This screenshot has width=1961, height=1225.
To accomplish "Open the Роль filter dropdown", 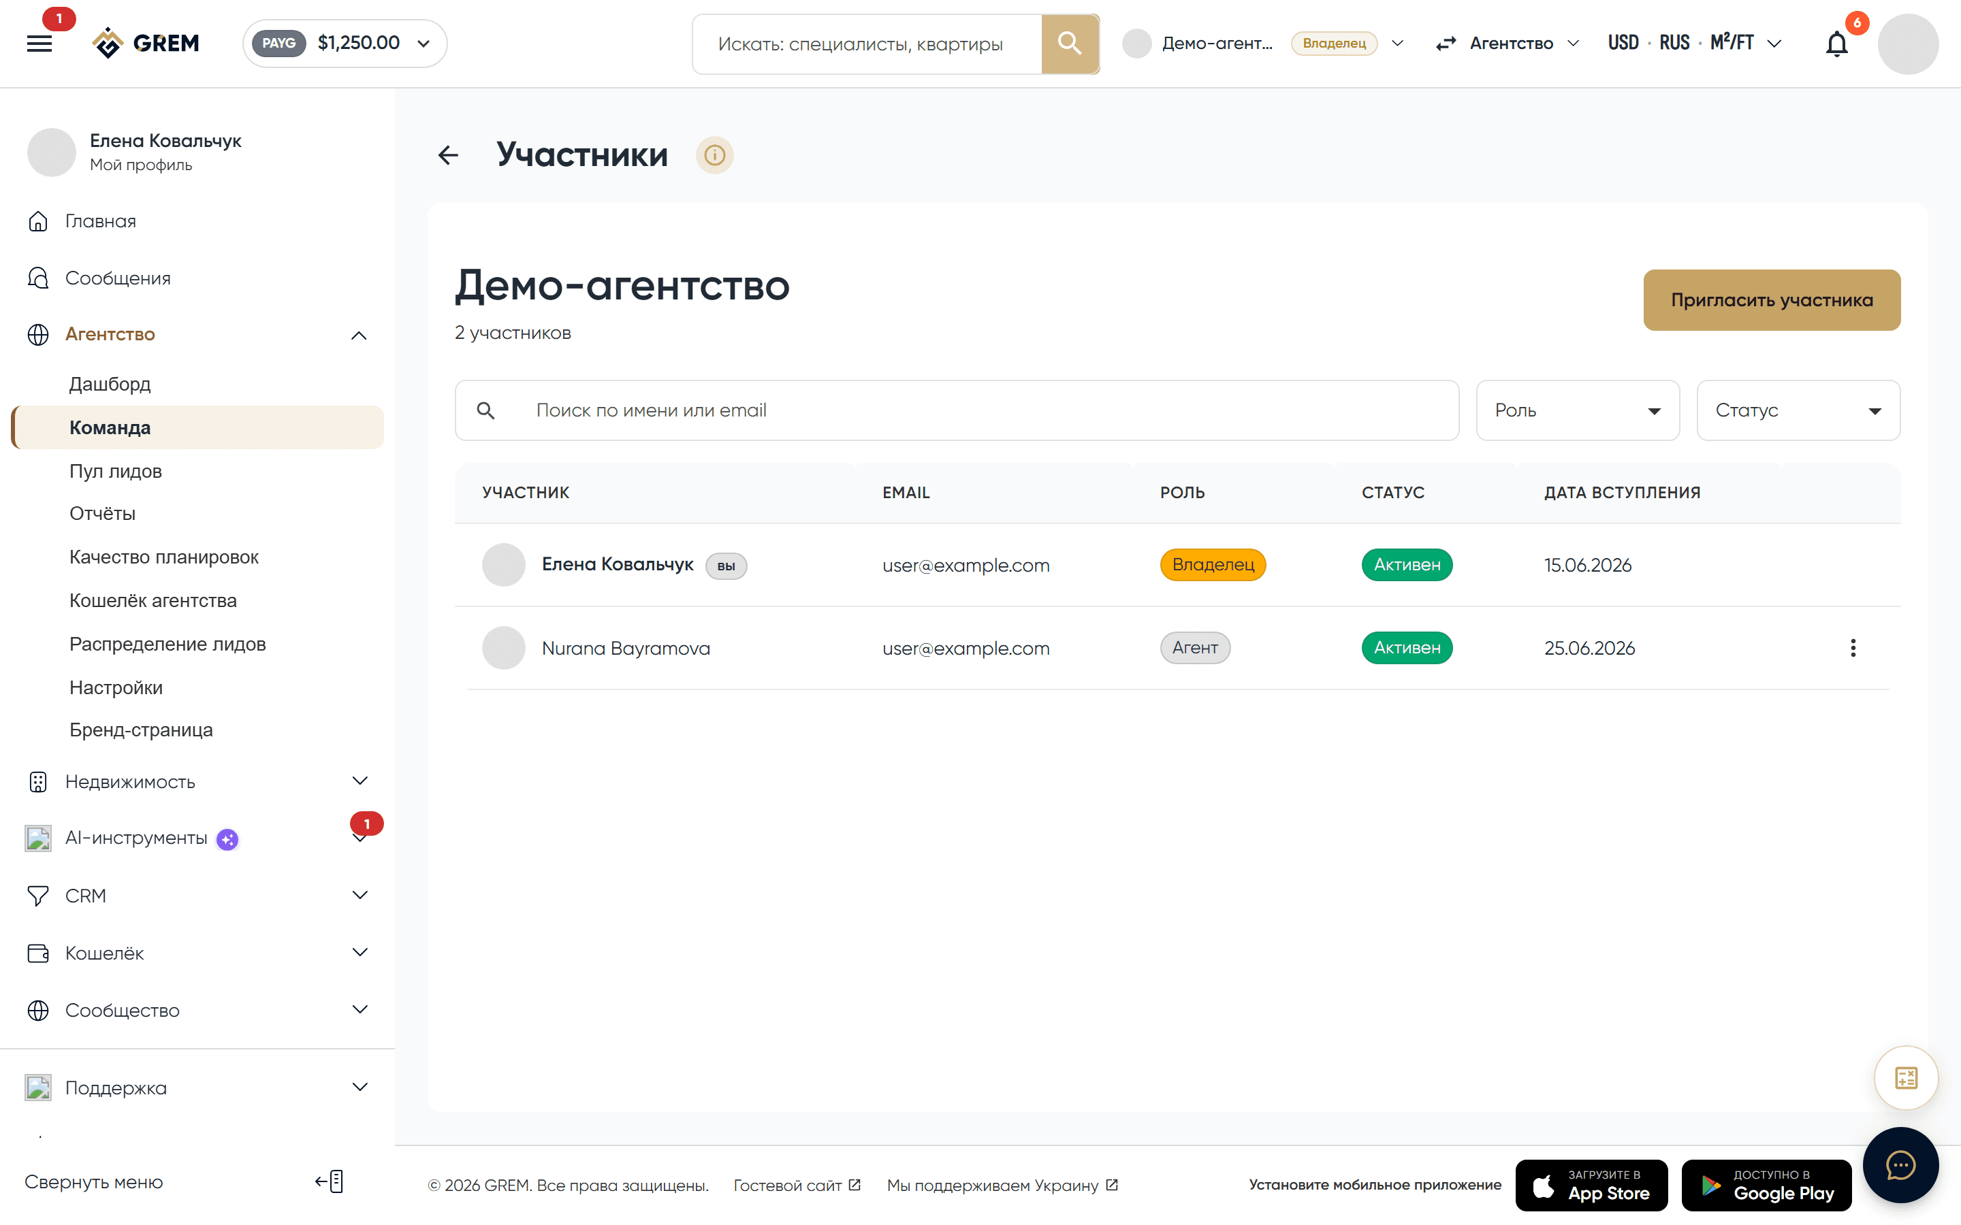I will click(1577, 410).
